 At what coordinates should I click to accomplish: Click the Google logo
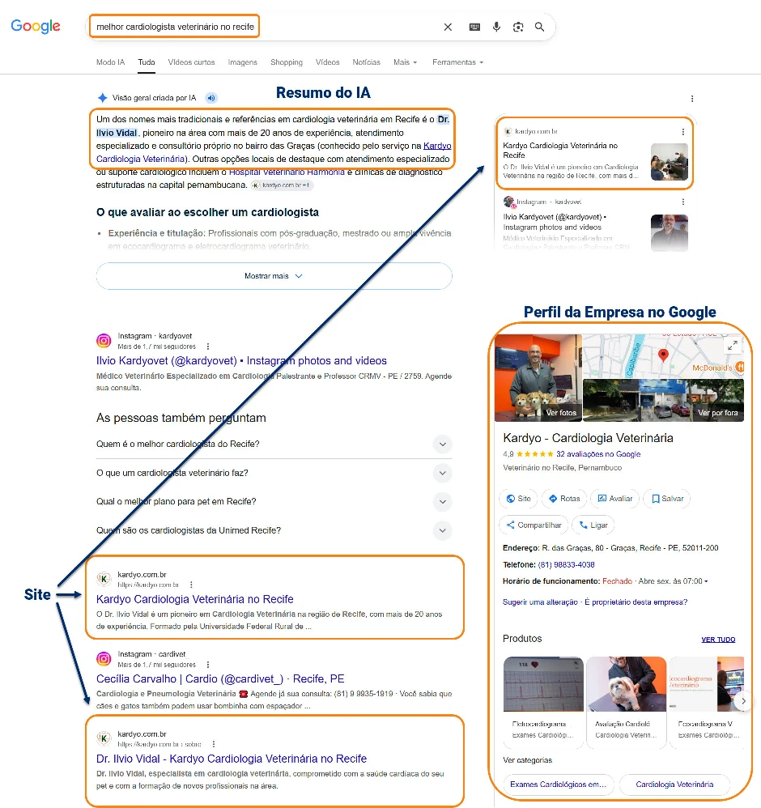coord(36,26)
